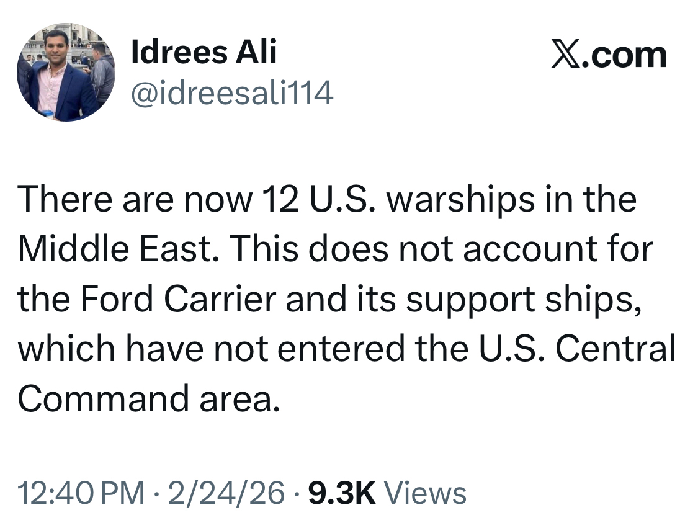Open Idrees Ali's profile picture
This screenshot has height=528, width=698.
click(65, 72)
